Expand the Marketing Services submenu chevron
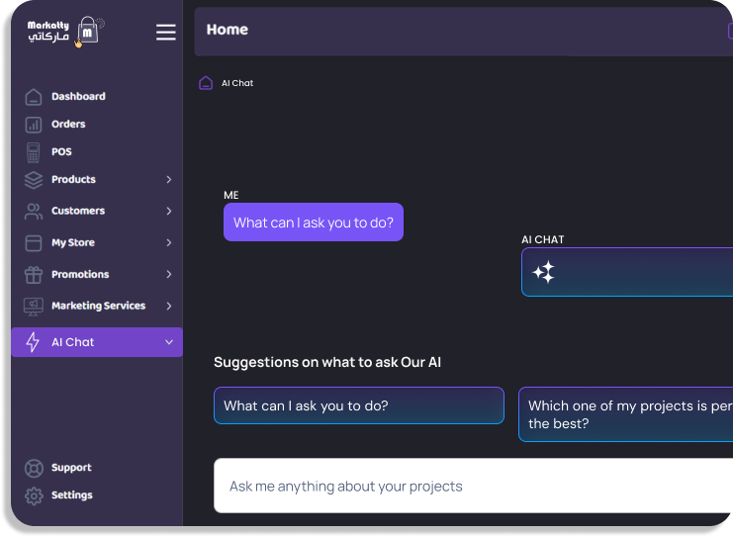Image resolution: width=733 pixels, height=537 pixels. click(169, 307)
